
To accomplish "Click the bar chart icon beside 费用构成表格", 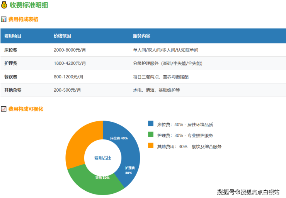I will [x=3, y=19].
